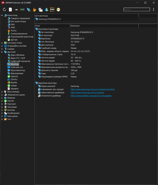The height and width of the screenshot is (185, 158).
Task: Click the memory benchmark RAM icon
Action: coord(22,10)
